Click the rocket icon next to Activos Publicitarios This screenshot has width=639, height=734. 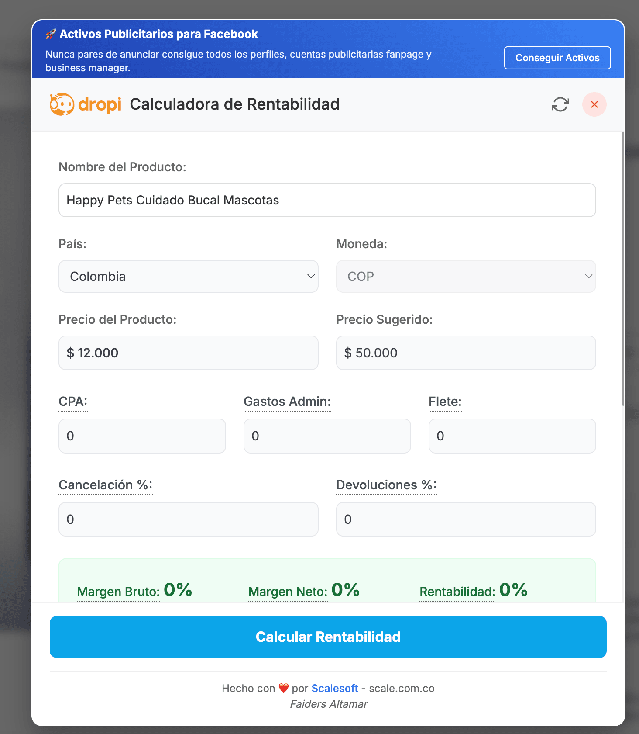[x=51, y=33]
